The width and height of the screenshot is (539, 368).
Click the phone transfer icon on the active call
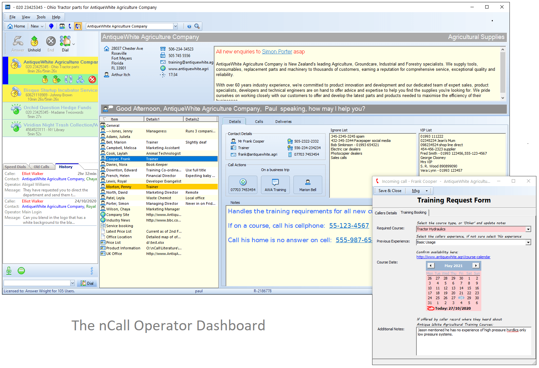pos(69,79)
